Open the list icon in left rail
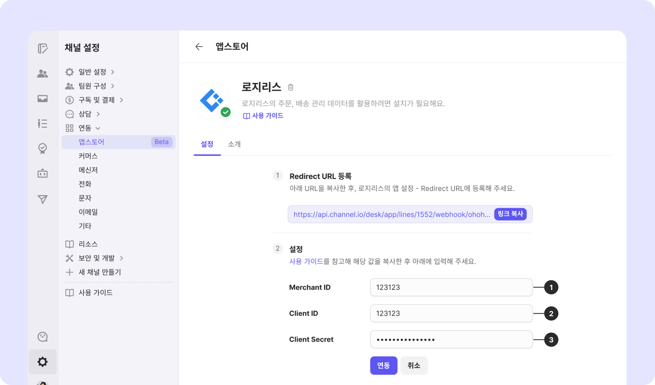Viewport: 655px width, 385px height. tap(43, 123)
